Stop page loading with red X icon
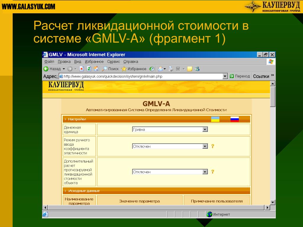 click(82, 69)
